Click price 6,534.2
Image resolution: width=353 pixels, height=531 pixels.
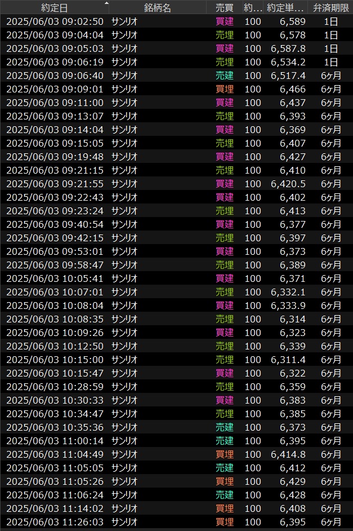[288, 62]
